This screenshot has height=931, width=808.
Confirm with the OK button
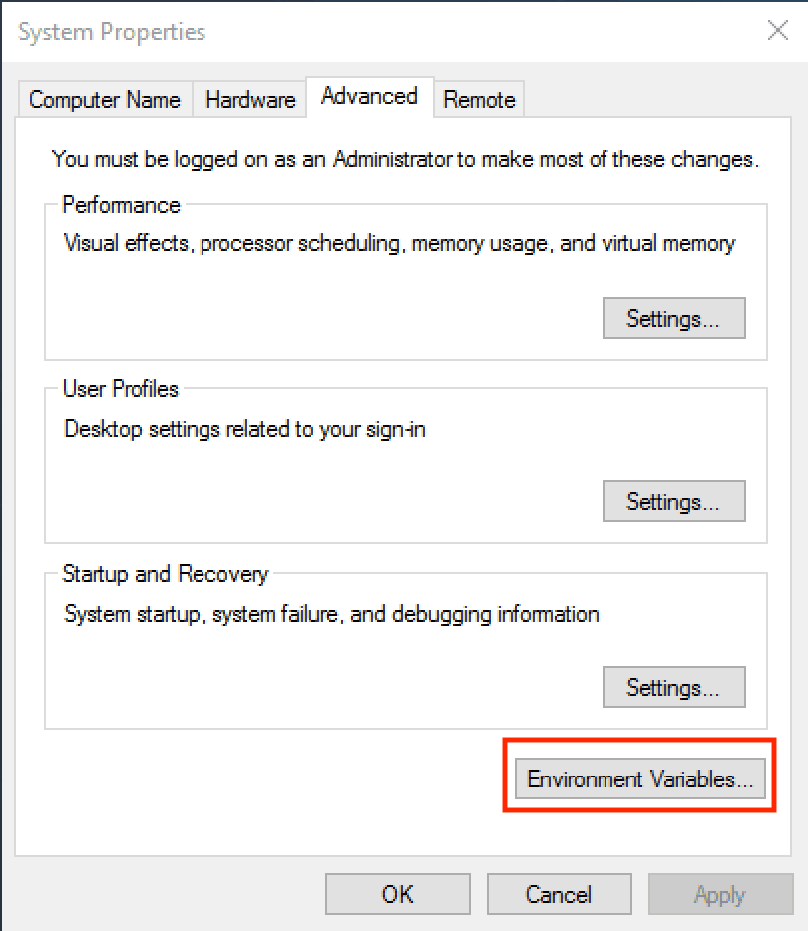point(397,895)
